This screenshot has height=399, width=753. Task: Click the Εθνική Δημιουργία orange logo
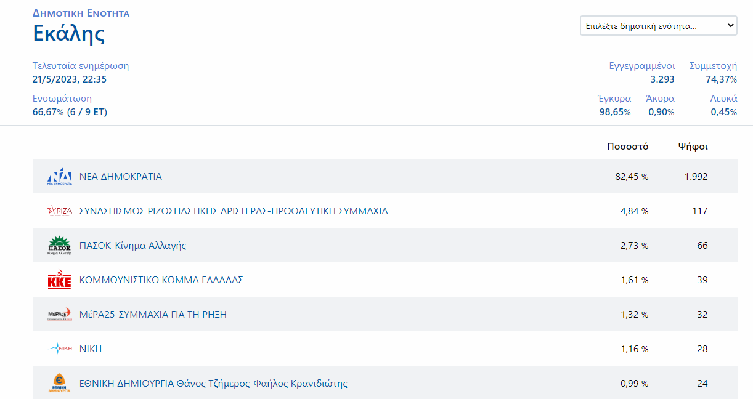(60, 383)
